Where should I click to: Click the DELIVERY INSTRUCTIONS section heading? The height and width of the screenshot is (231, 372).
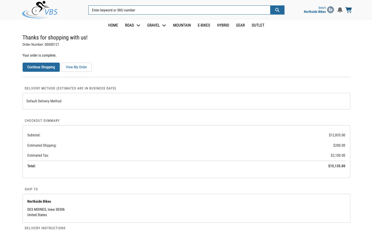tap(45, 228)
